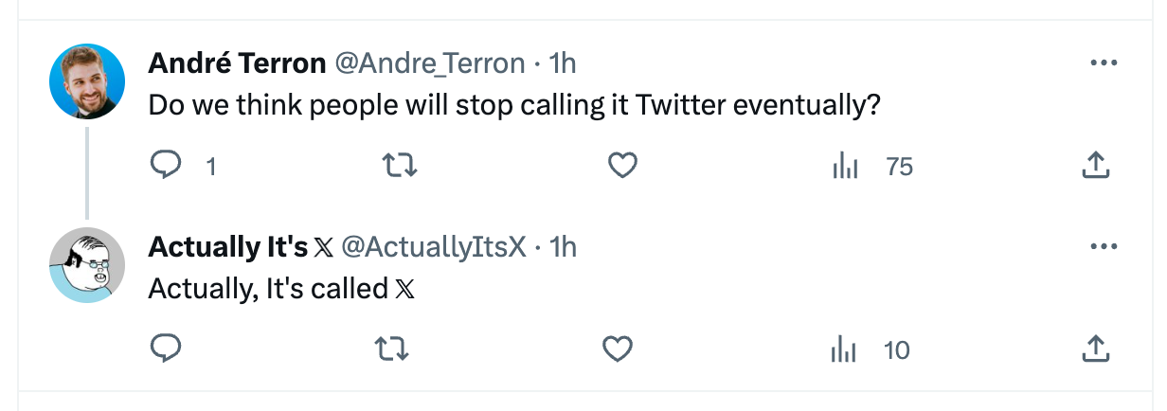
Task: Click the 'Actually It's' display name
Action: [x=228, y=246]
